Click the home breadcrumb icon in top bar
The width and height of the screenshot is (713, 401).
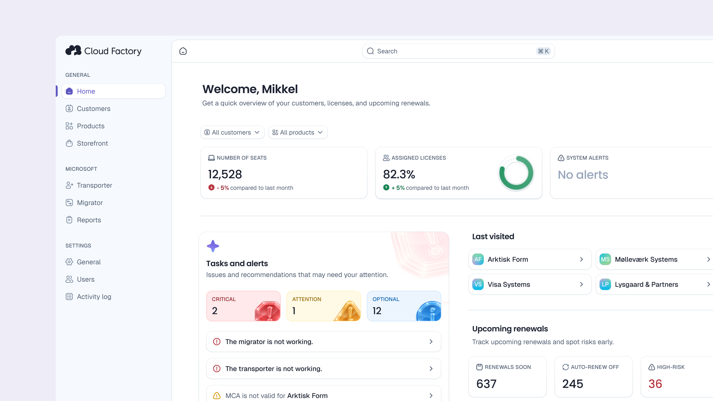(x=183, y=51)
